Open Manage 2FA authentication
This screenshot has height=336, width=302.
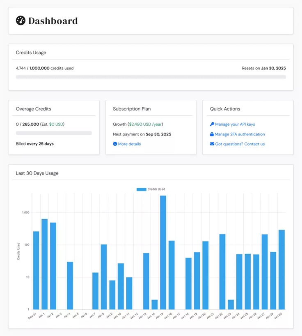point(240,134)
